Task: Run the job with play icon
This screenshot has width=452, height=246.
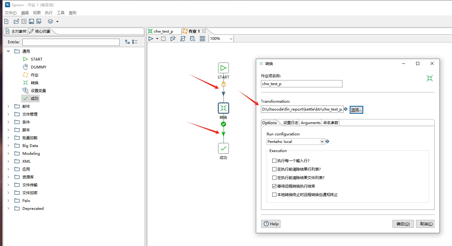Action: tap(151, 39)
